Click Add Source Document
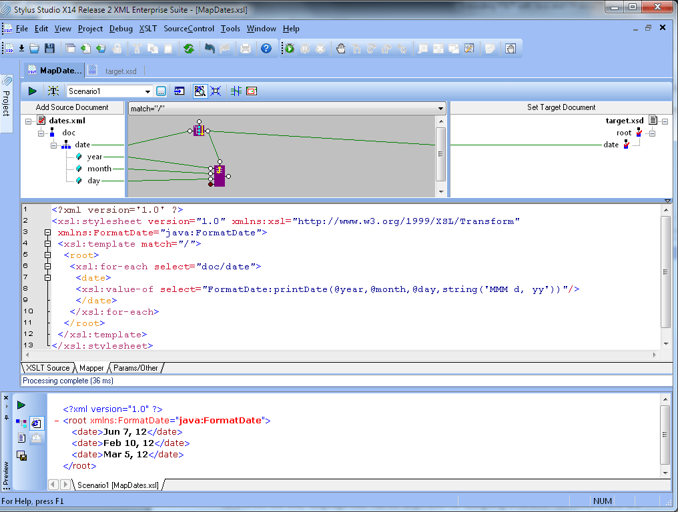This screenshot has width=678, height=512. click(x=72, y=107)
